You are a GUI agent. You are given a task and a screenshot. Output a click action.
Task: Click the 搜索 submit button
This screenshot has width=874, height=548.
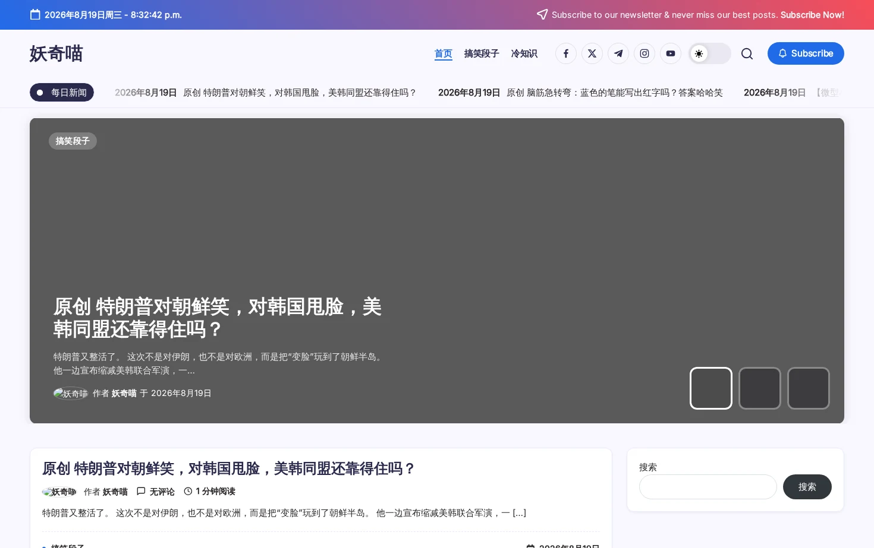tap(807, 487)
